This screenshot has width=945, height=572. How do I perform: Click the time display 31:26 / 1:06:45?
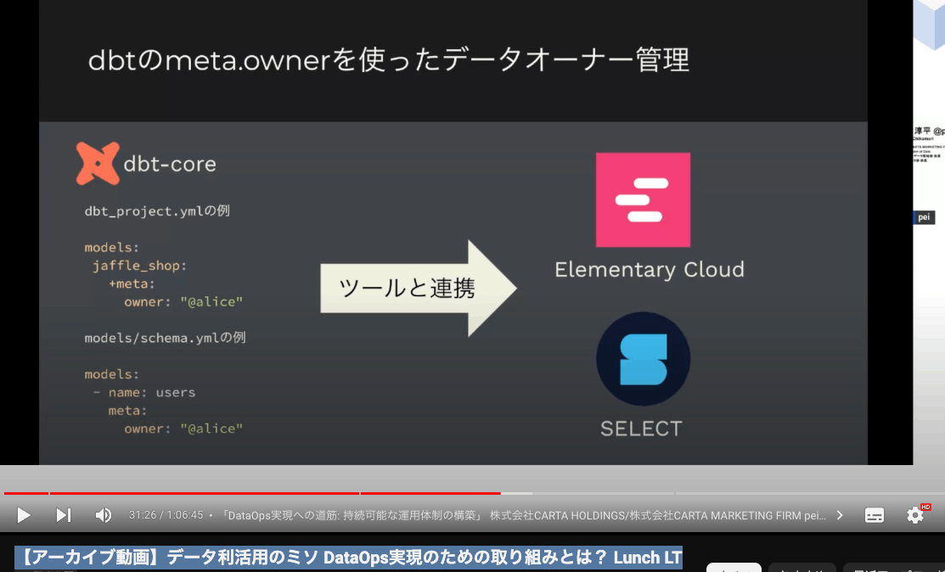[x=166, y=515]
